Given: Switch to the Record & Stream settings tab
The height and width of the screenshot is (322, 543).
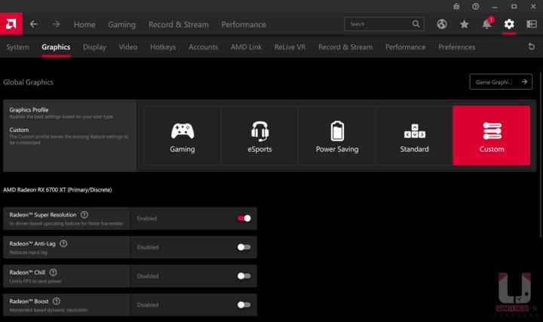Looking at the screenshot, I should coord(345,47).
